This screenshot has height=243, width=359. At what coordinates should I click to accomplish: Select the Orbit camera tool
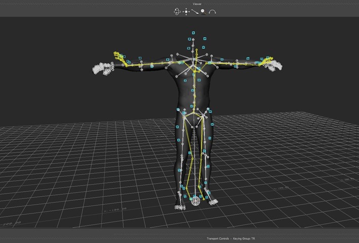(178, 11)
